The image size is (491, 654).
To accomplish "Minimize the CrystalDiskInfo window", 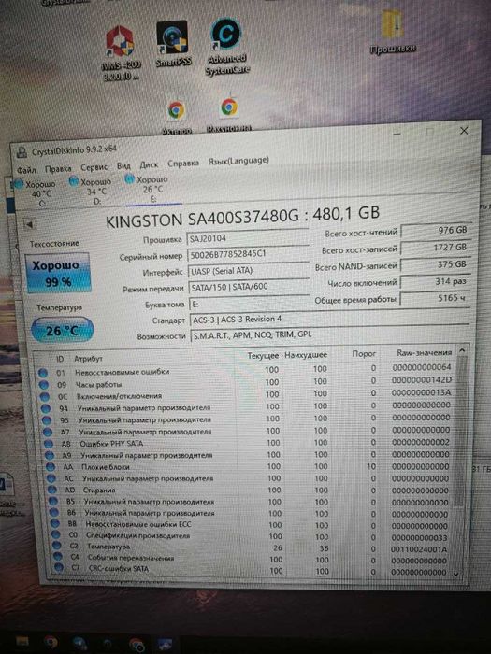I will coord(397,134).
